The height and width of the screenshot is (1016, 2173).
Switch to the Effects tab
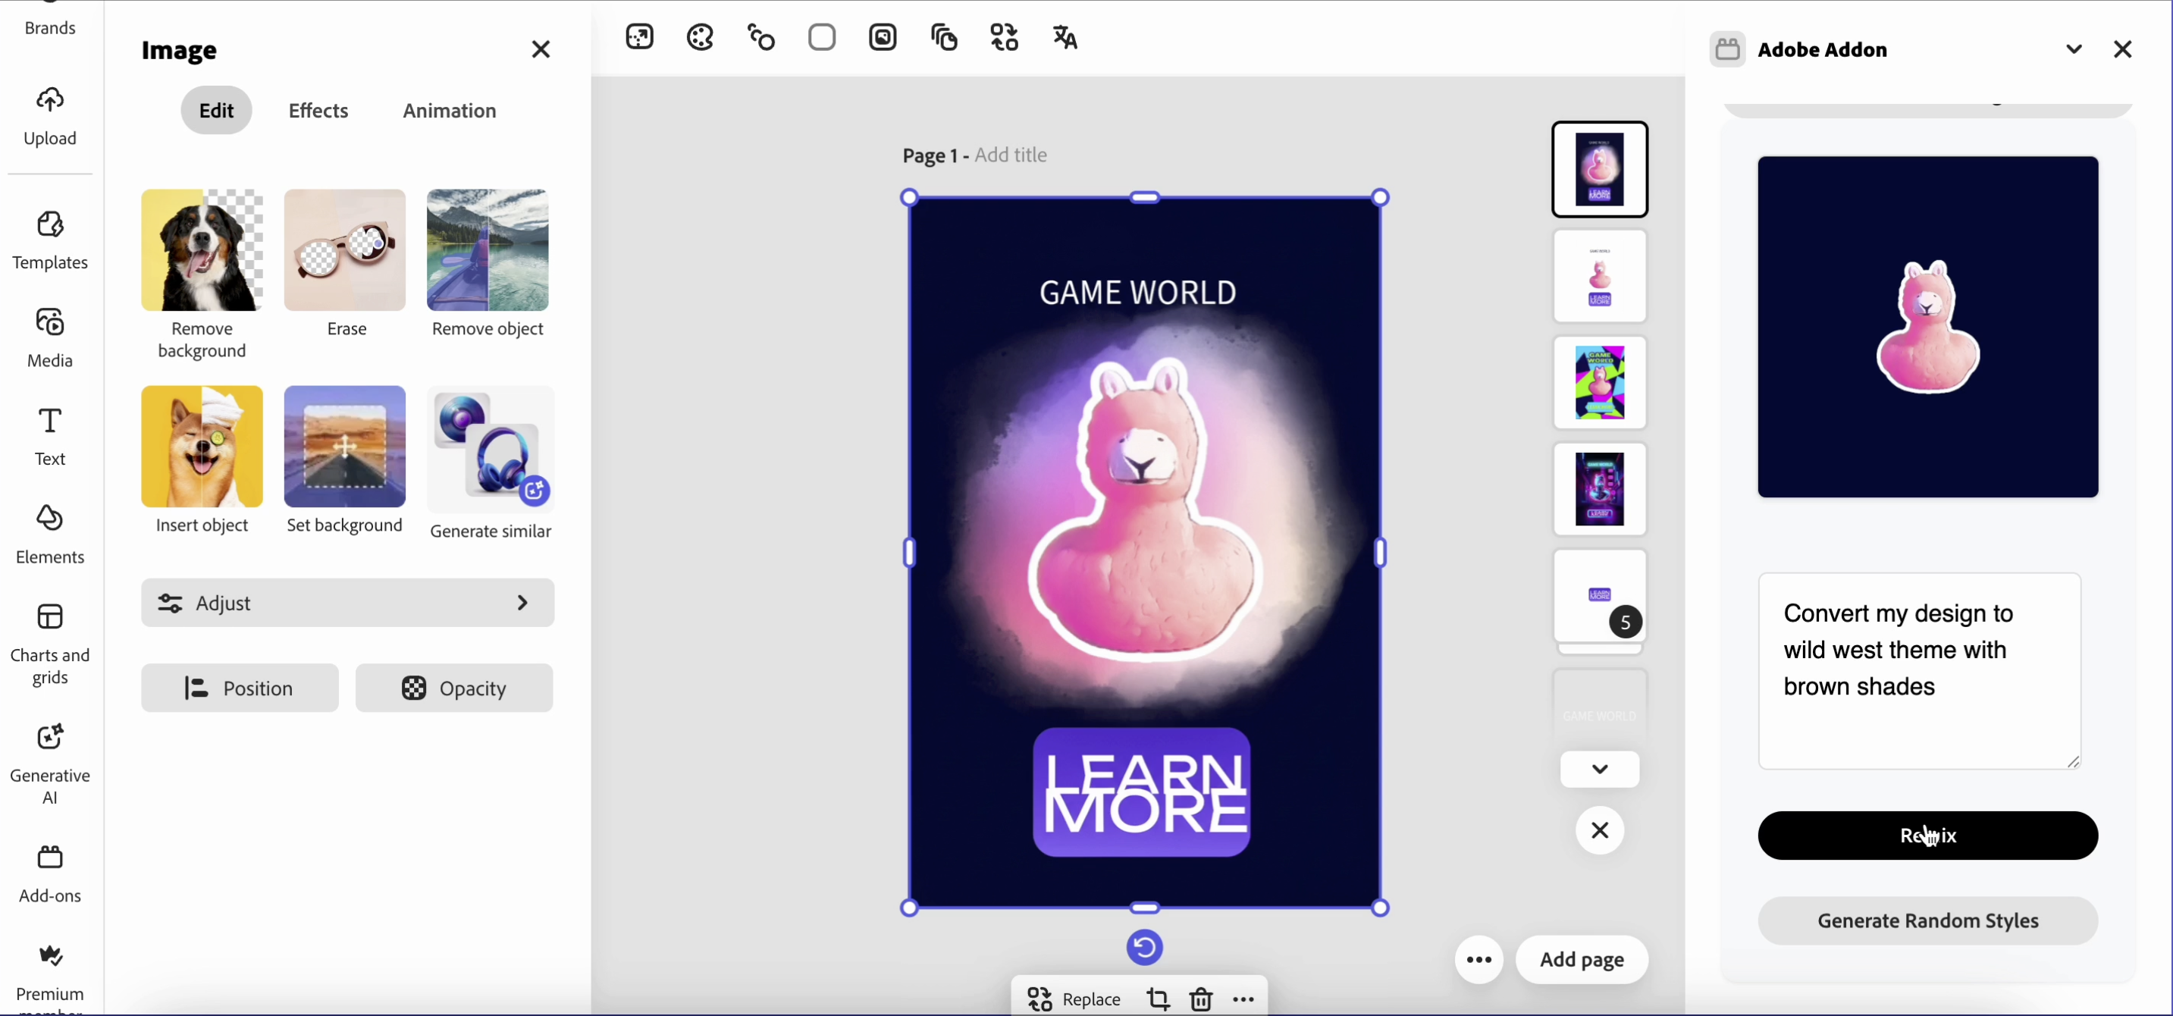[x=318, y=111]
